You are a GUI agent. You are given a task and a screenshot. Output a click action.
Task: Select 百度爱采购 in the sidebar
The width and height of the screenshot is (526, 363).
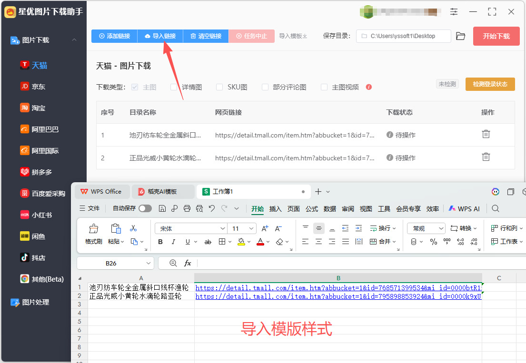[x=42, y=194]
